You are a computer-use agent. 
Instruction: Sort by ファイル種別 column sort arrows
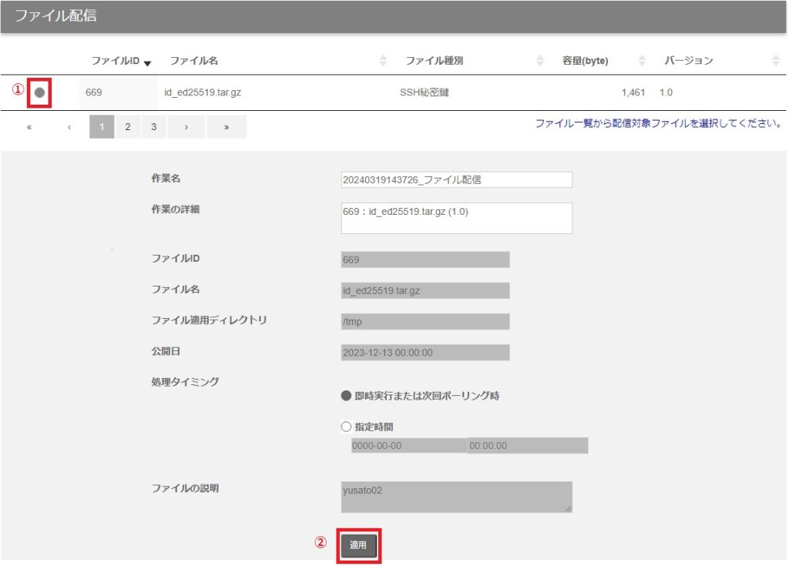(540, 61)
